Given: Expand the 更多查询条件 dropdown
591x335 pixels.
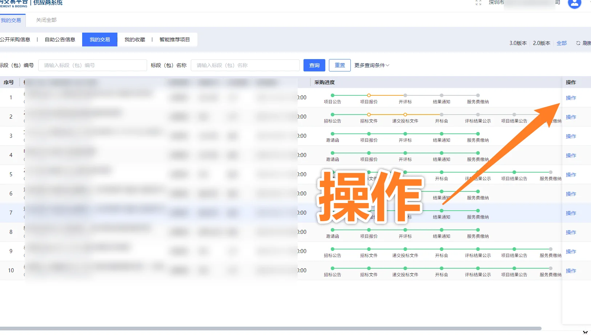Looking at the screenshot, I should 371,65.
